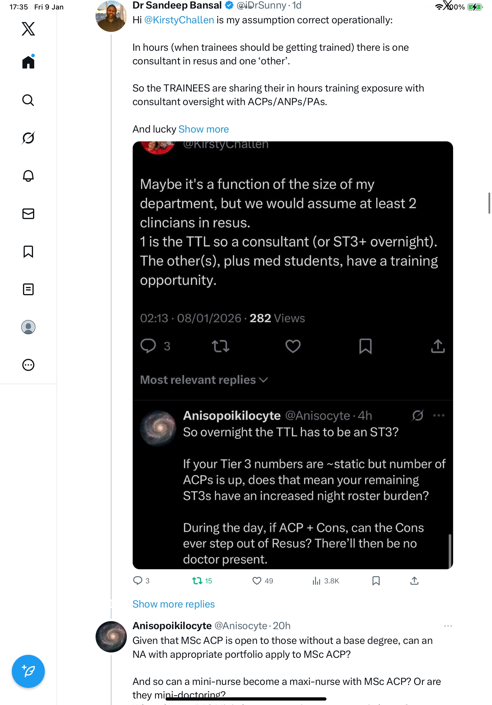
Task: Open the Search page
Action: point(28,100)
